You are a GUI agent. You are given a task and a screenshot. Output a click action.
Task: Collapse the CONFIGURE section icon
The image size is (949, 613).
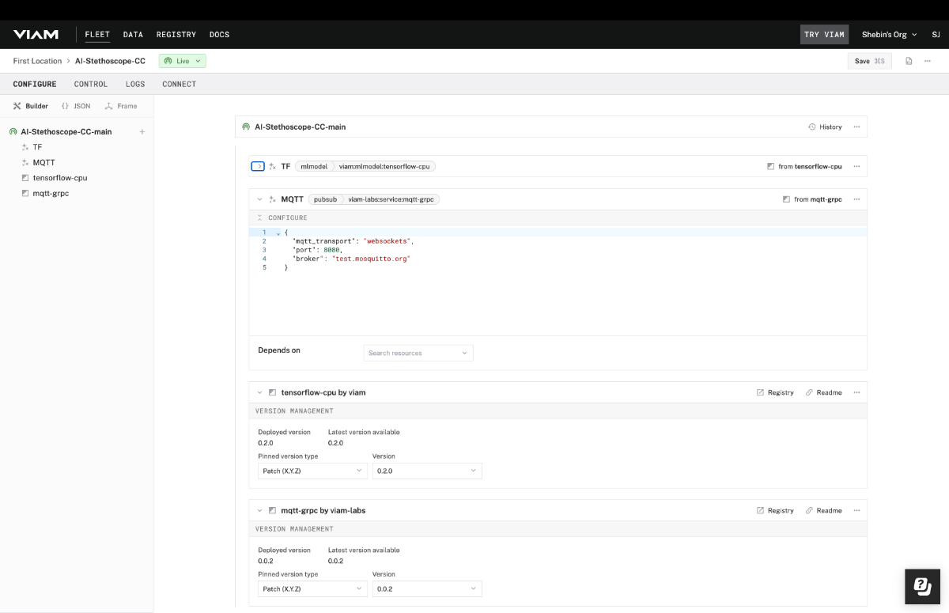[x=260, y=218]
